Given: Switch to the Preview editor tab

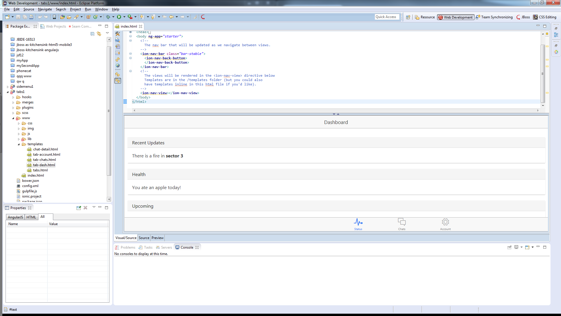Looking at the screenshot, I should 157,238.
